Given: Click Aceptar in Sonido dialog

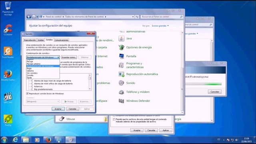Looking at the screenshot, I should pyautogui.click(x=58, y=109).
